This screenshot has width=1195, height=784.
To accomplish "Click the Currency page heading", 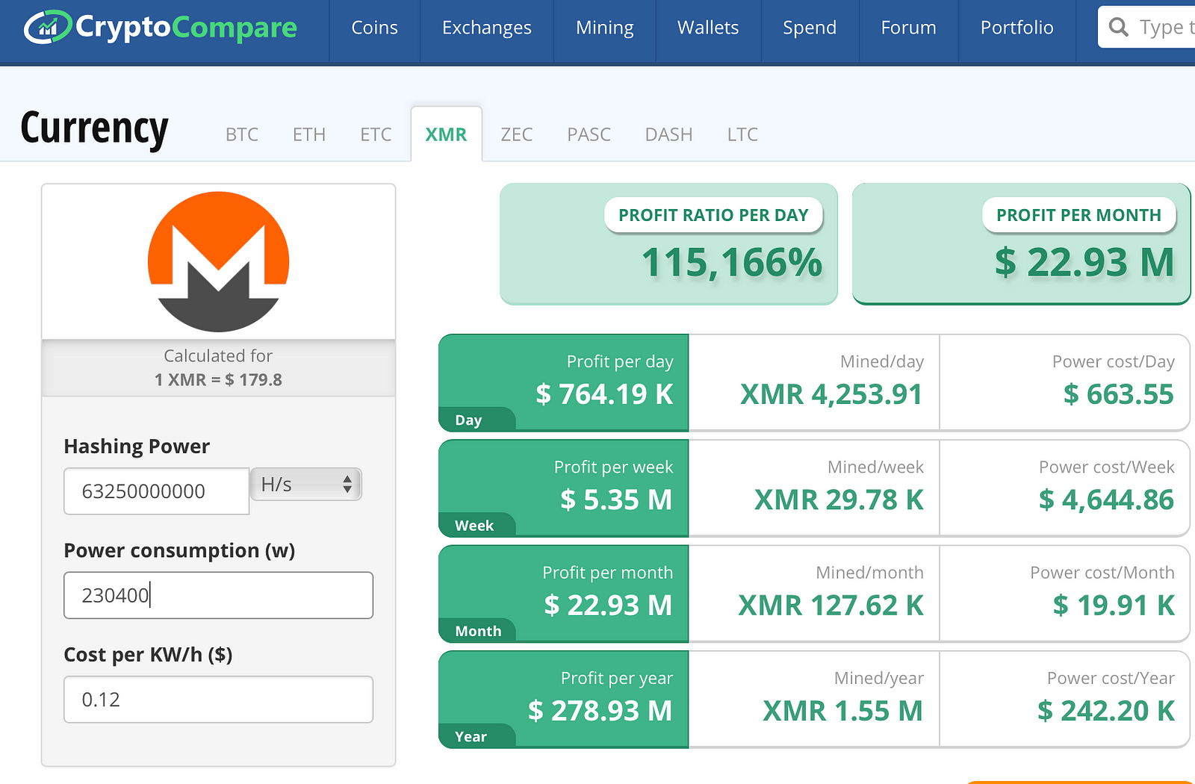I will (94, 128).
